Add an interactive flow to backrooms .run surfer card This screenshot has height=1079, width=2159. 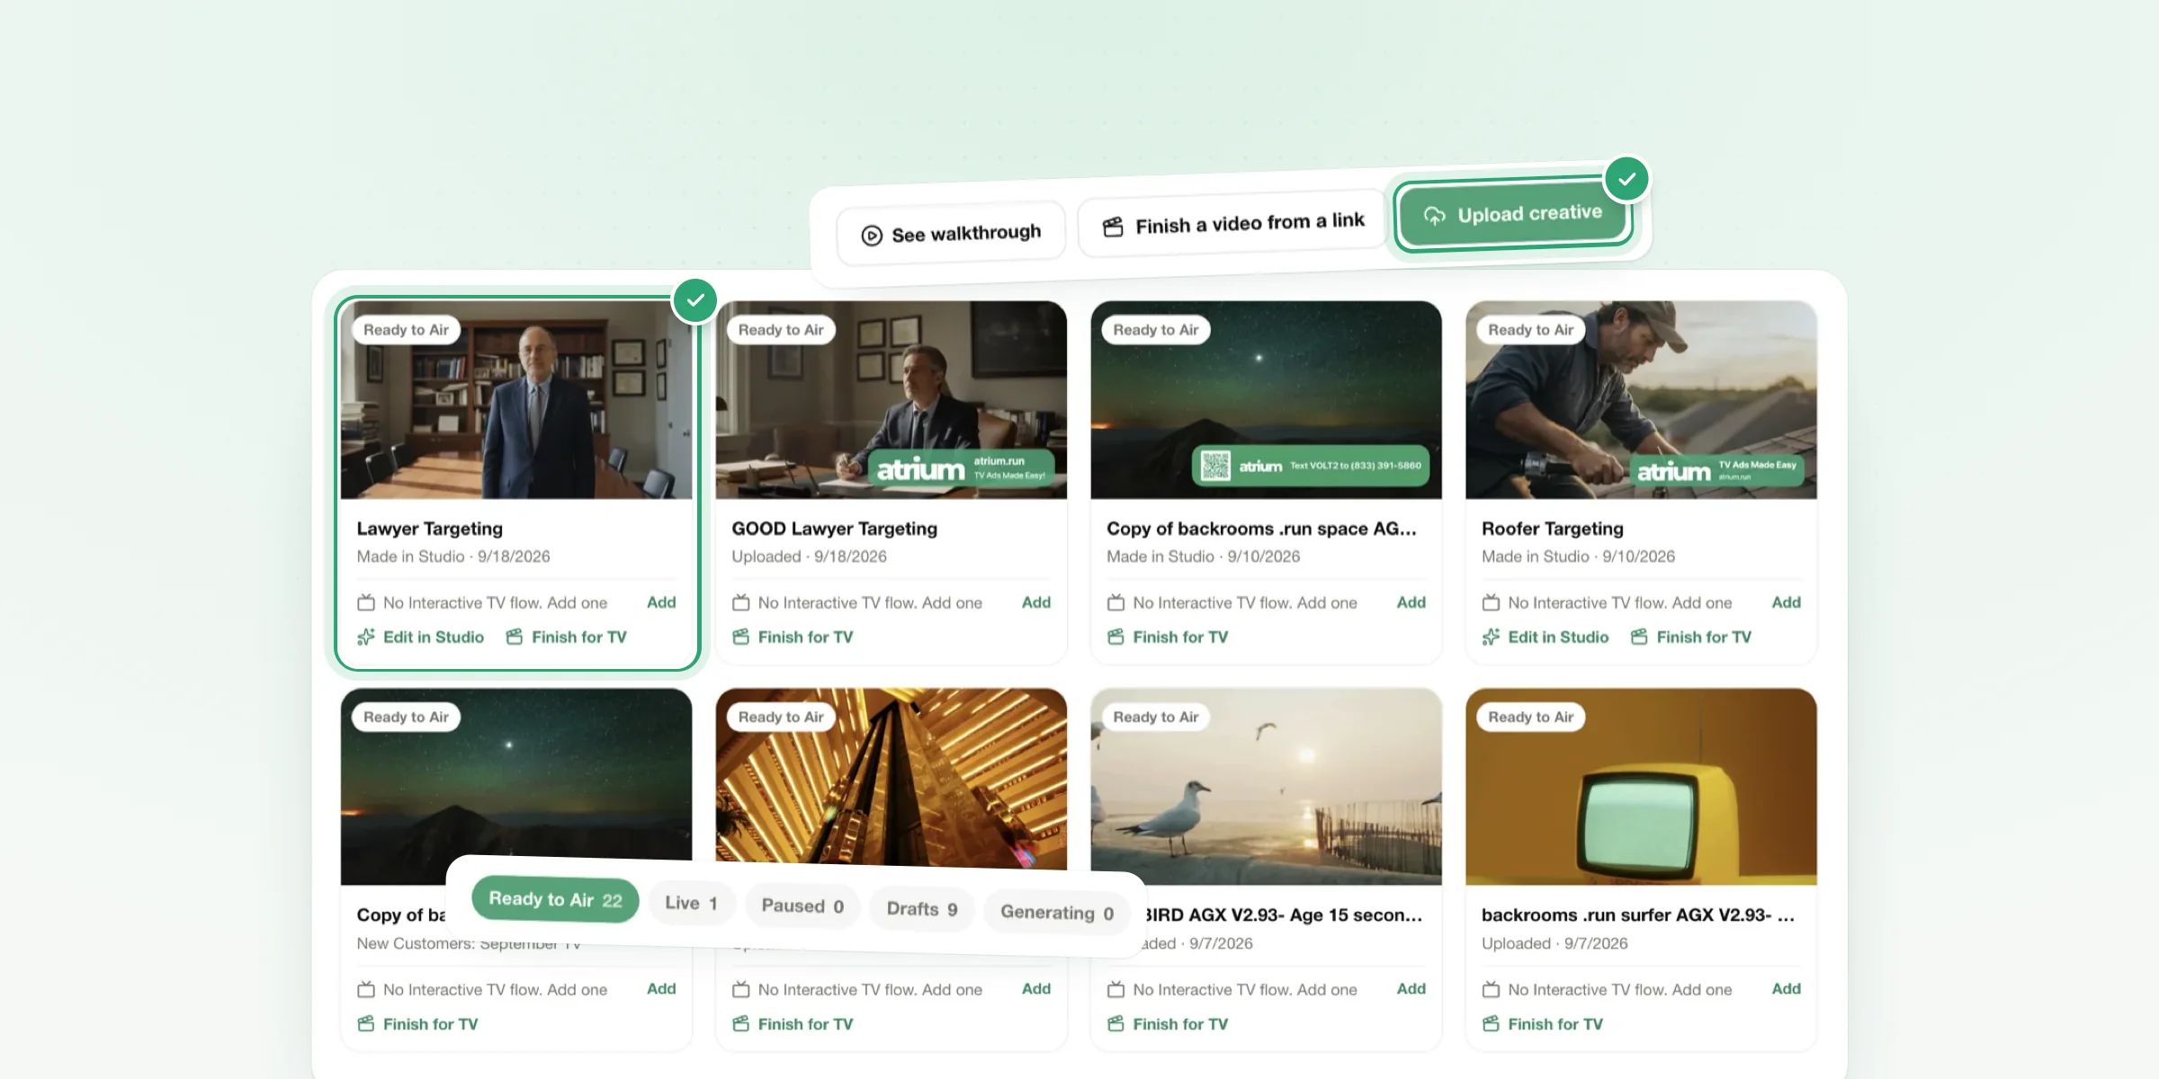pos(1786,989)
